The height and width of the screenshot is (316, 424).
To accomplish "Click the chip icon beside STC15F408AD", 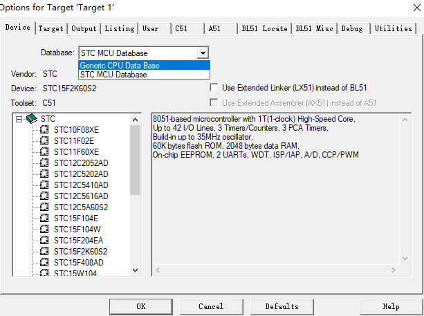I will point(44,263).
